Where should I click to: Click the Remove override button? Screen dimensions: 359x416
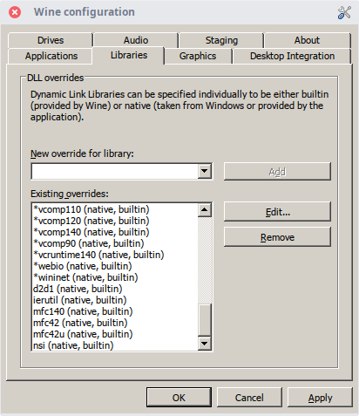[x=277, y=237]
